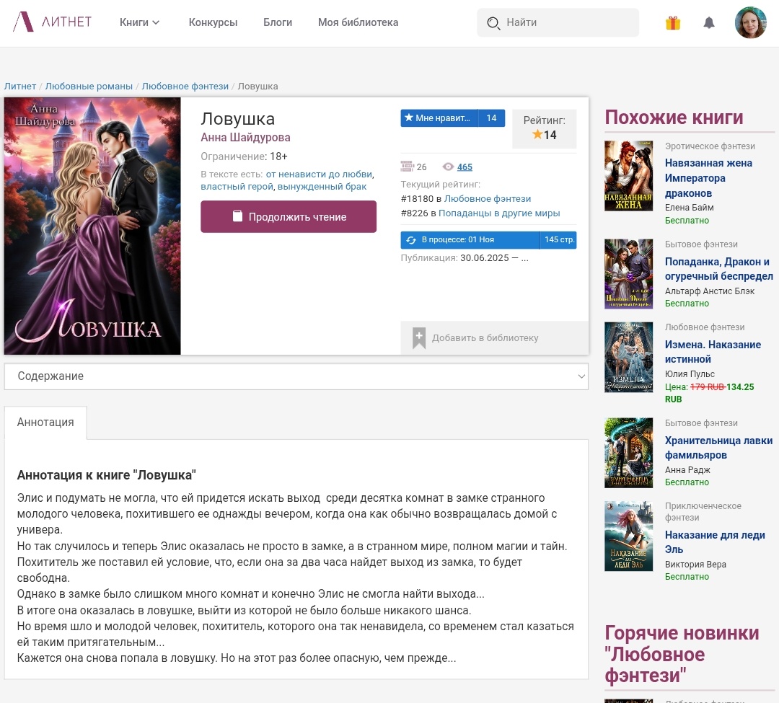This screenshot has height=703, width=779.
Task: Click author Виктория Вера
Action: pyautogui.click(x=695, y=564)
